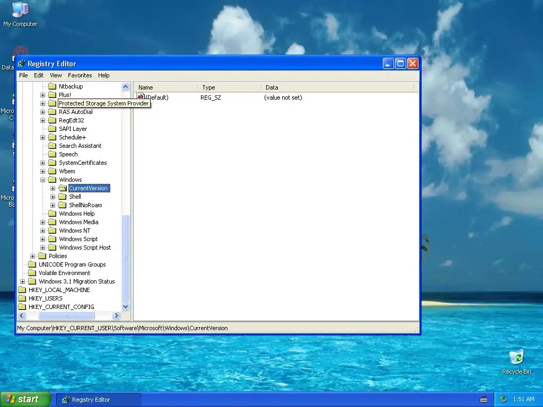Click the Windows Media folder icon
Viewport: 543px width, 407px height.
coord(52,222)
